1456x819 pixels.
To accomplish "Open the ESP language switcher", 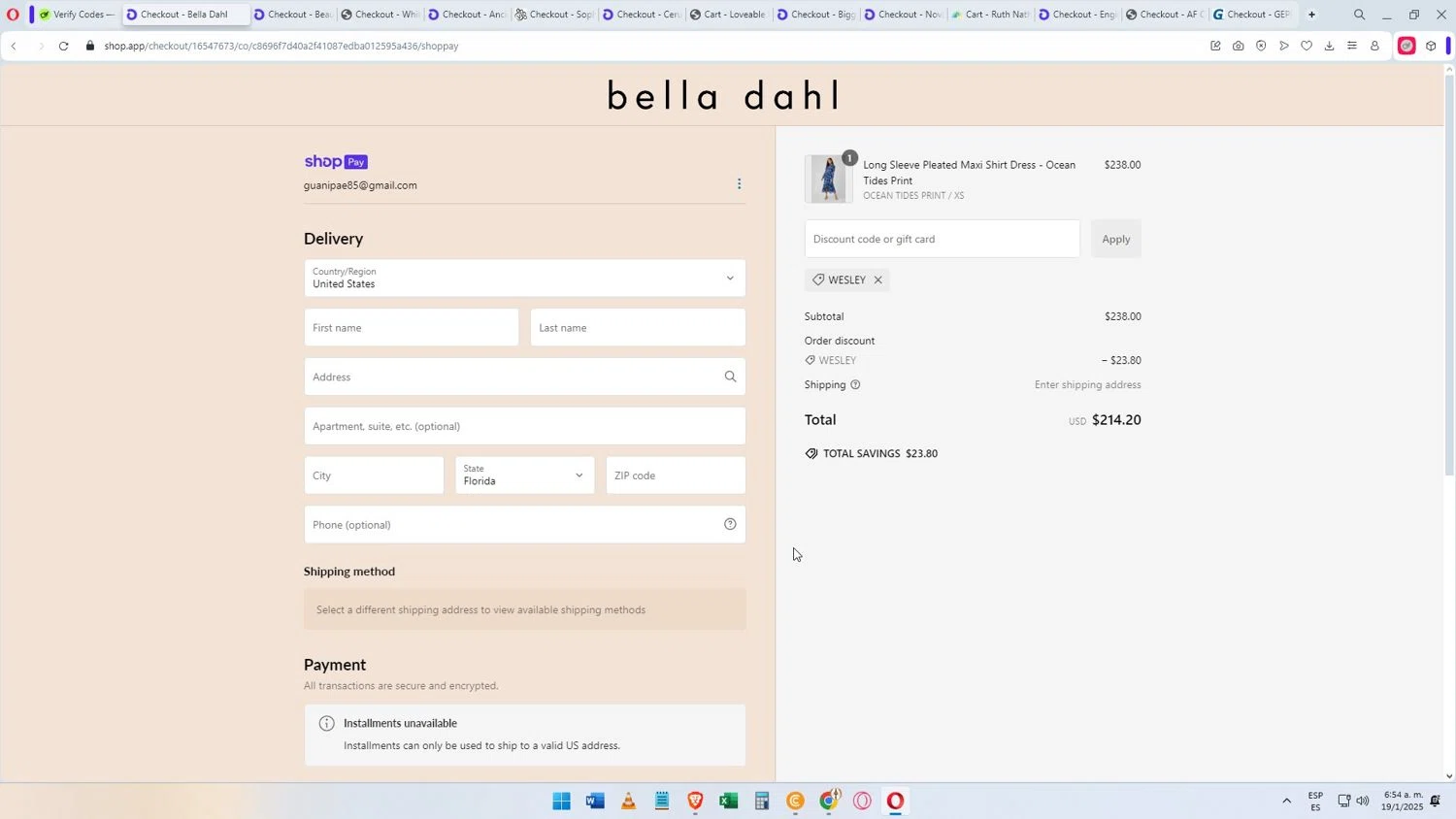I will click(1315, 801).
